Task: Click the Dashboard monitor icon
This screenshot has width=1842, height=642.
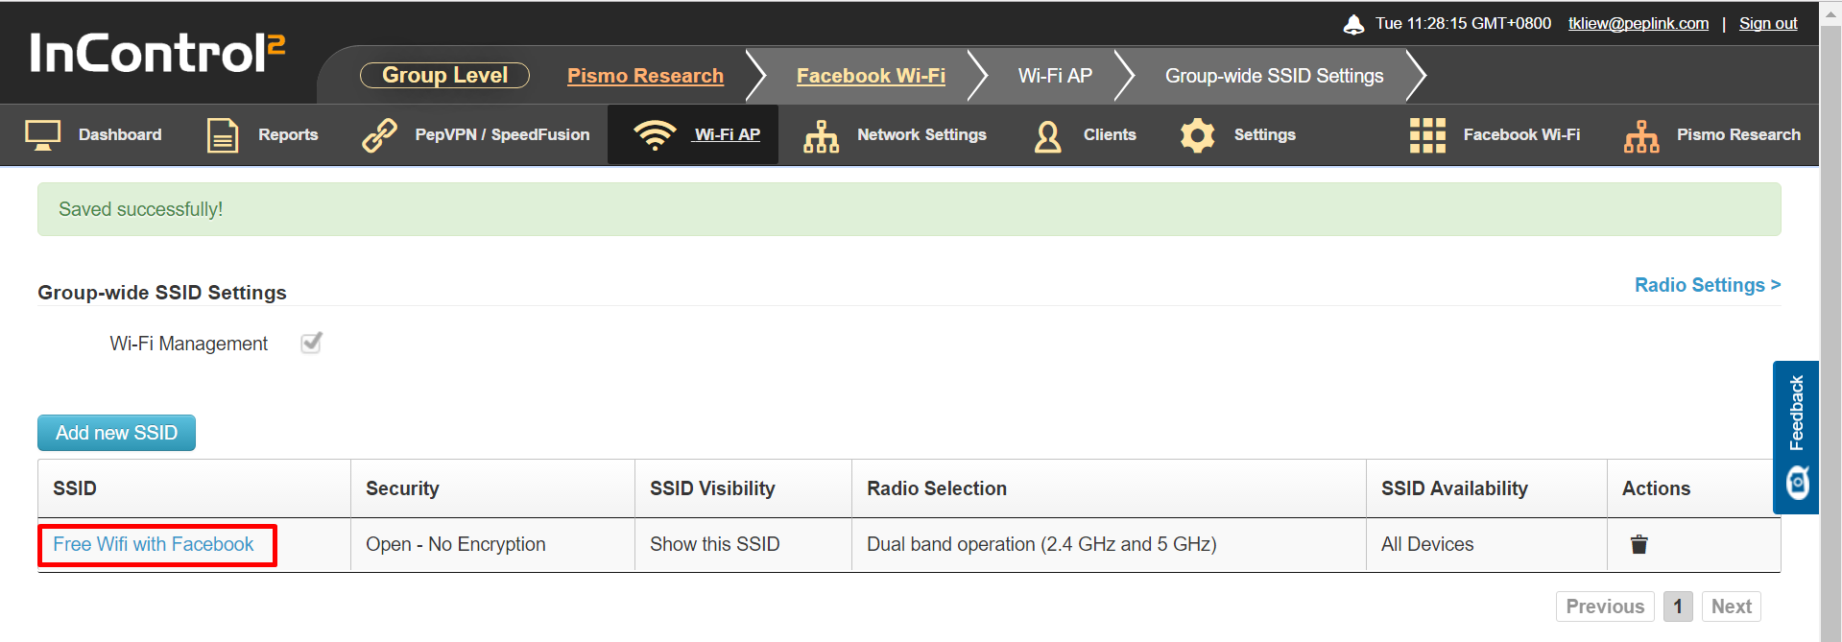Action: (x=42, y=135)
